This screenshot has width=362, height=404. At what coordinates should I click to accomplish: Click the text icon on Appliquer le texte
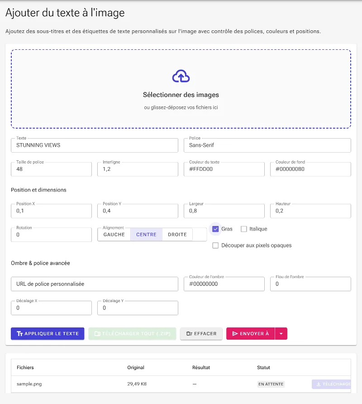(19, 334)
